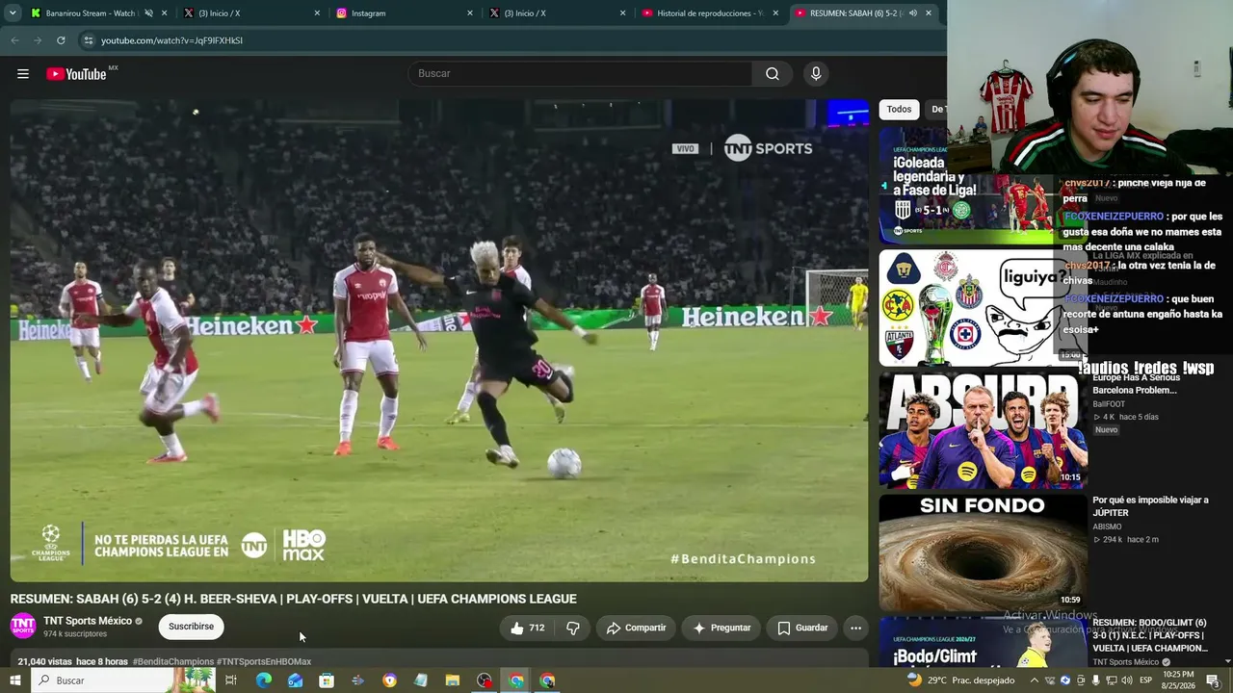Close the Historial de reproducciones tab
The width and height of the screenshot is (1233, 693).
[775, 13]
